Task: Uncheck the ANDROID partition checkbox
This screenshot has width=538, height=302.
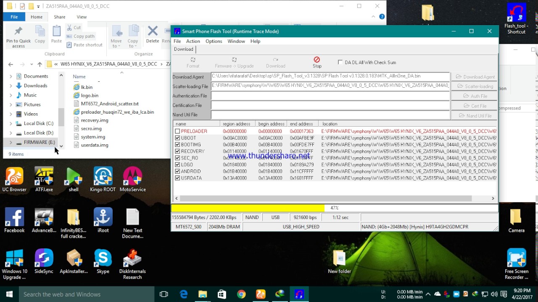Action: coord(177,172)
